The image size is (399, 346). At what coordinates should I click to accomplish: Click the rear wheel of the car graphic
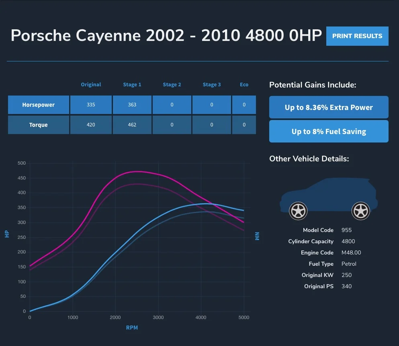tap(360, 211)
